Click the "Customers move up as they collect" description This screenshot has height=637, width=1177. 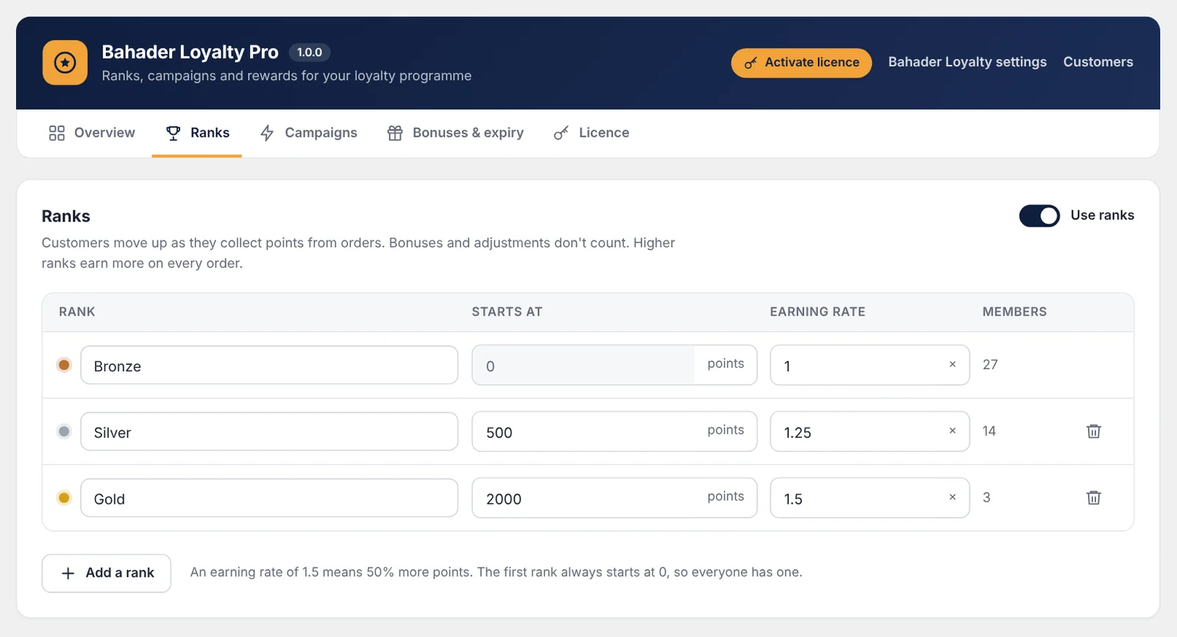click(358, 253)
